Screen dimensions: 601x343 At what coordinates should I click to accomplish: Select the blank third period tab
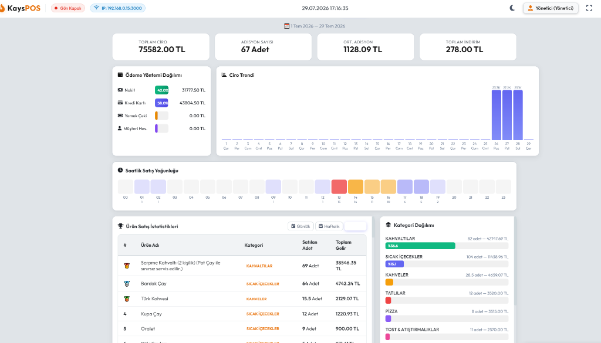355,226
